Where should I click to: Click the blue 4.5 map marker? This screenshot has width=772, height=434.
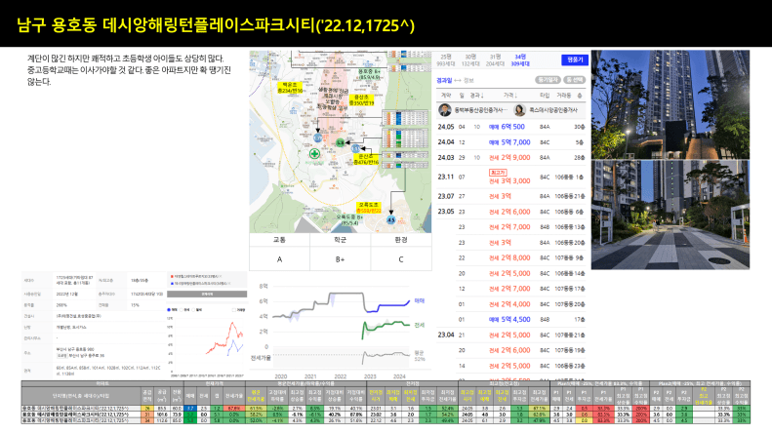point(391,220)
